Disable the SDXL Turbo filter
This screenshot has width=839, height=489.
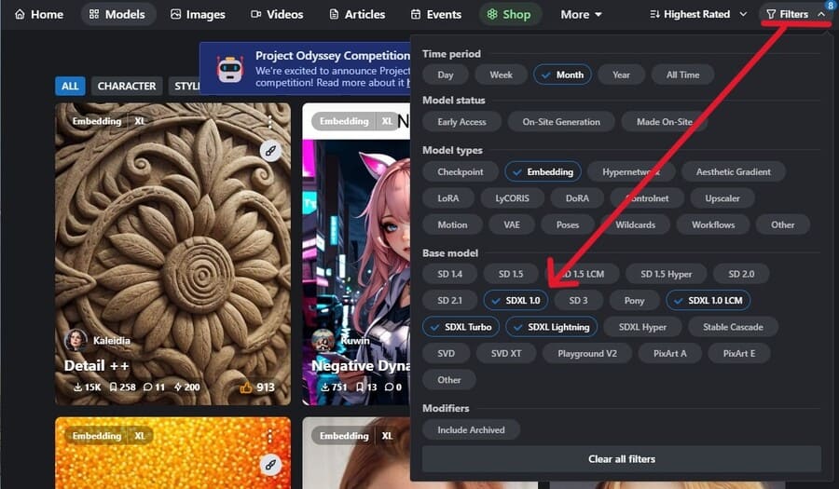pyautogui.click(x=459, y=327)
